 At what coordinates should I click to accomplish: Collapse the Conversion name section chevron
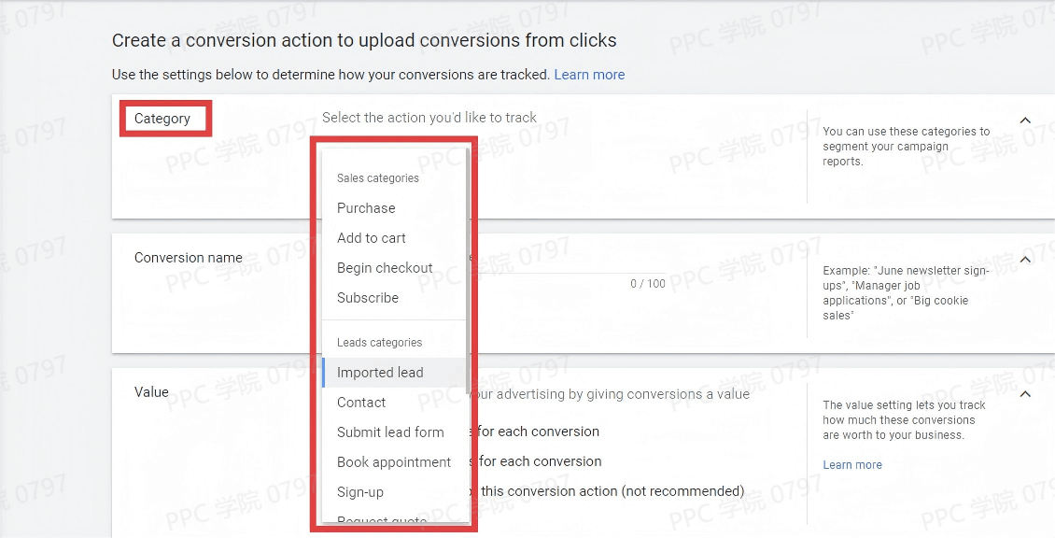point(1025,259)
